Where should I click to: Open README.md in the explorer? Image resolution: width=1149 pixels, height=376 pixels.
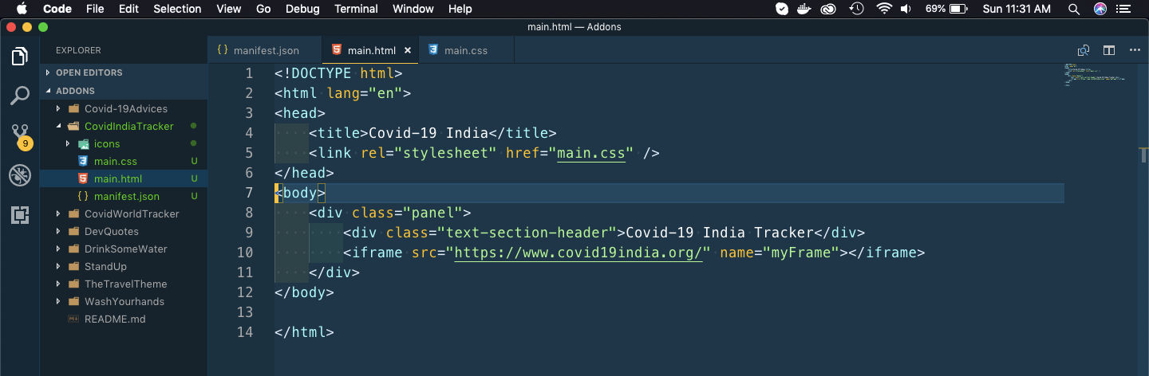pyautogui.click(x=124, y=319)
